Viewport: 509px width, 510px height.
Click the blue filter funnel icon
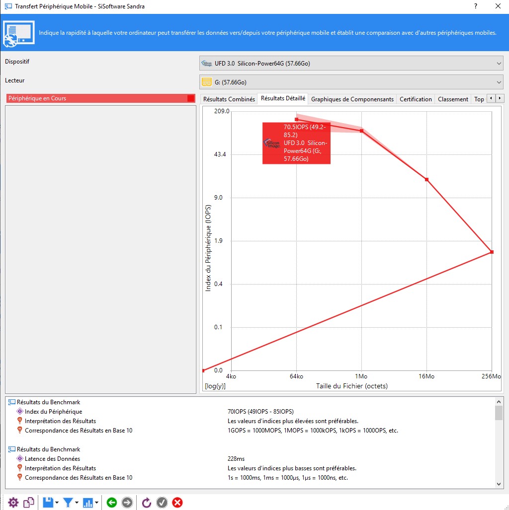point(68,503)
